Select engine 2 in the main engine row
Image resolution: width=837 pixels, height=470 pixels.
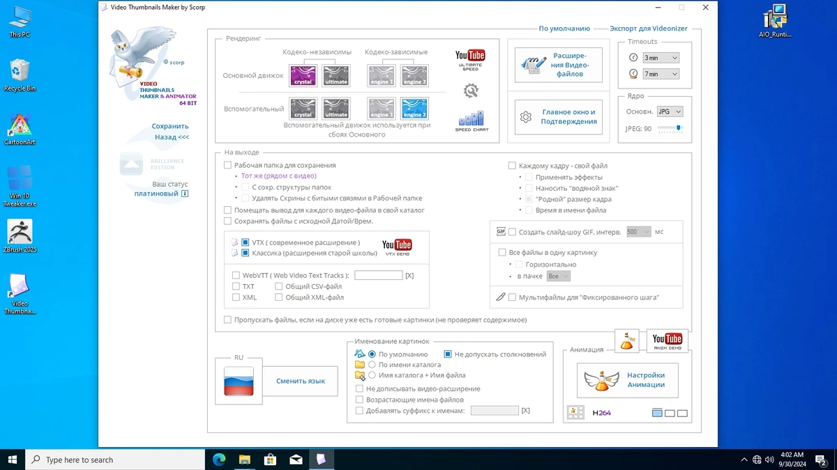point(414,75)
